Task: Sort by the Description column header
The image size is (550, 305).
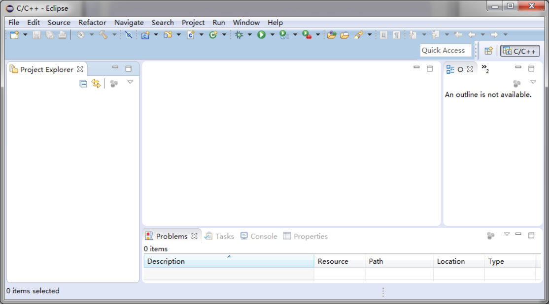Action: [228, 262]
